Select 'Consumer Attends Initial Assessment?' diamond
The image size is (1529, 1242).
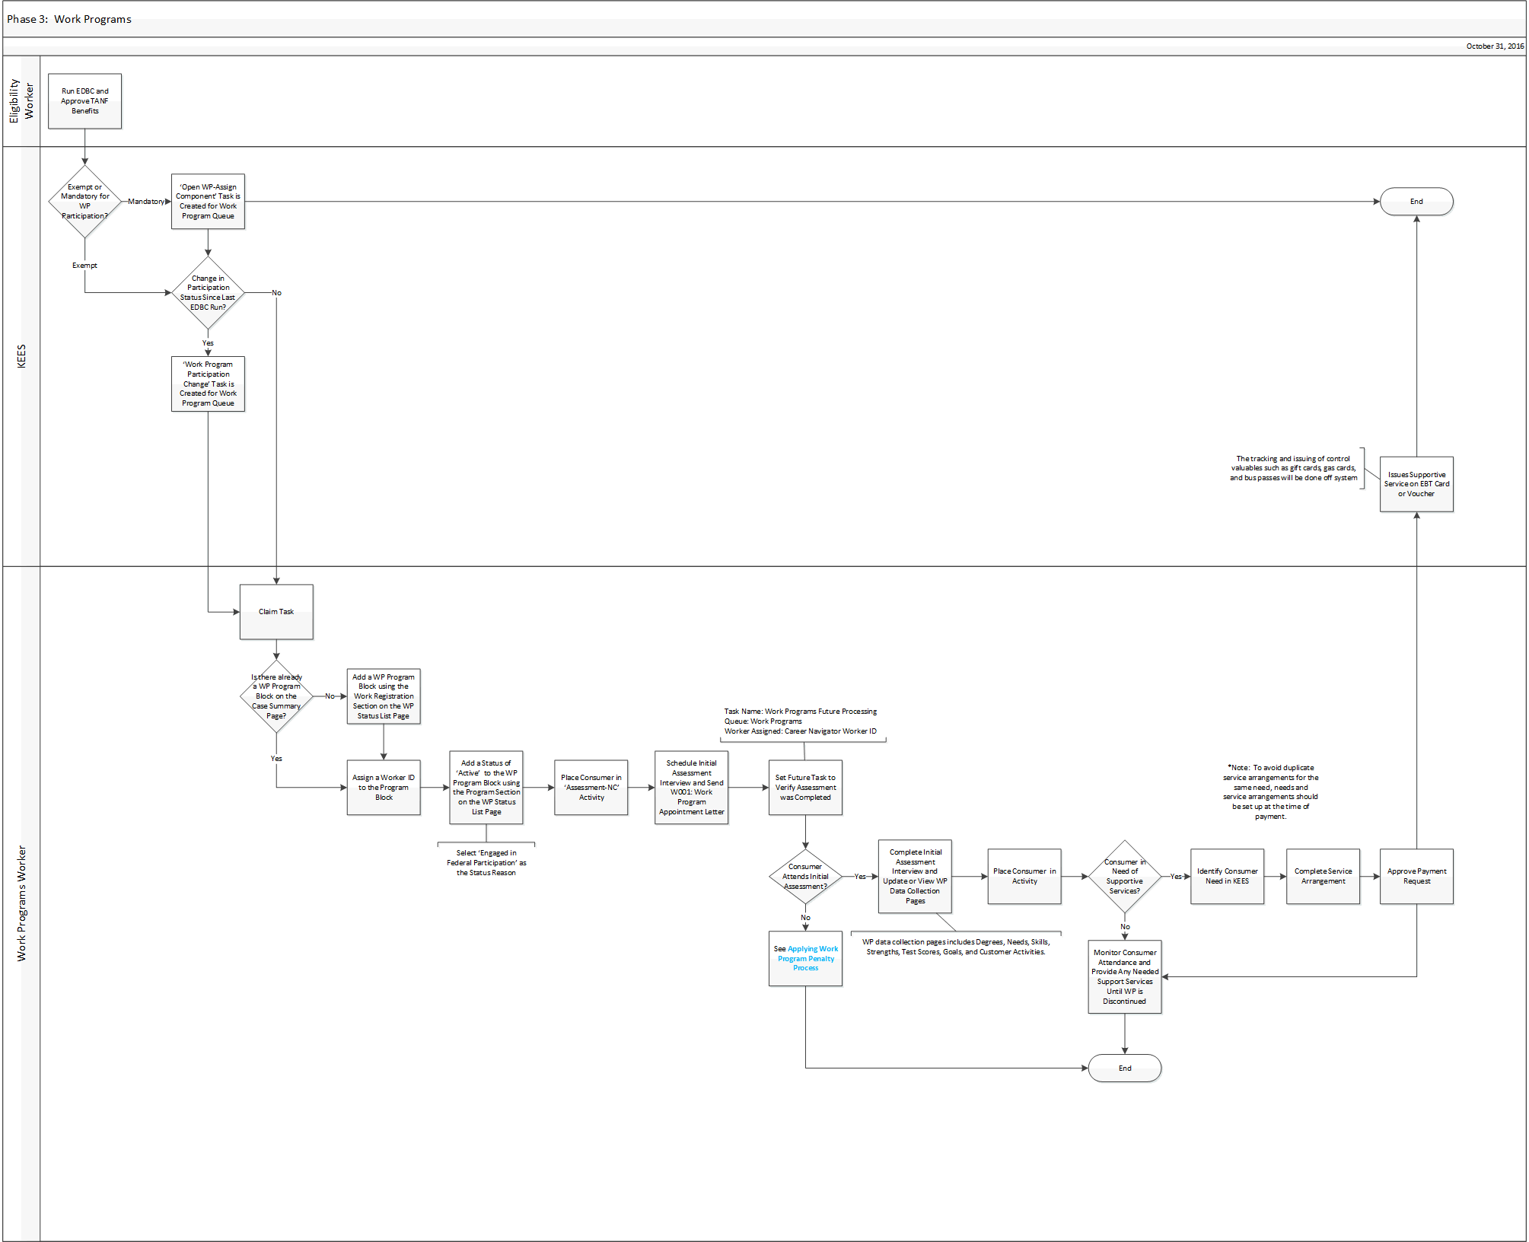point(805,877)
